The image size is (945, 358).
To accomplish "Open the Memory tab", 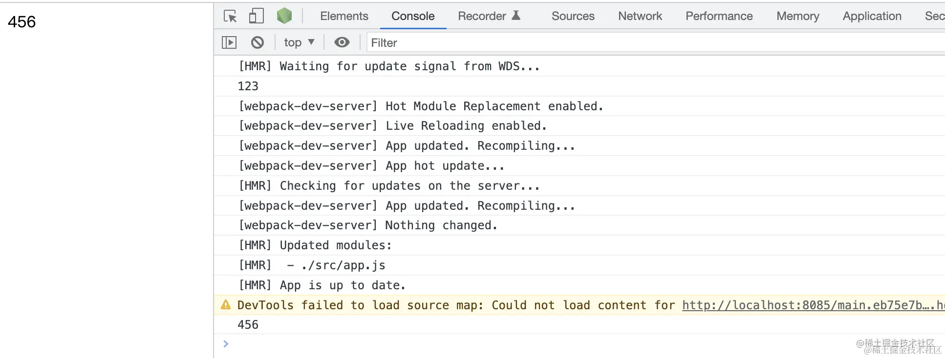I will click(x=798, y=16).
